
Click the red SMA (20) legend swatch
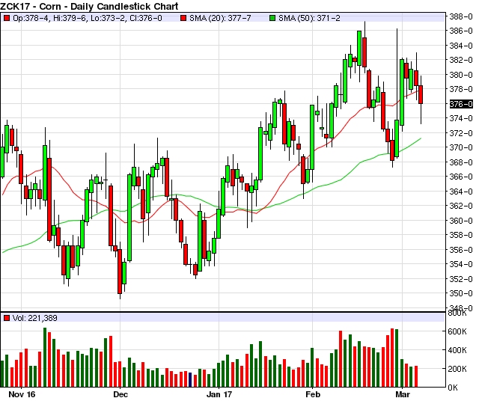pos(183,18)
